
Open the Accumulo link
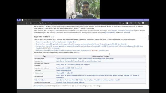57,42
